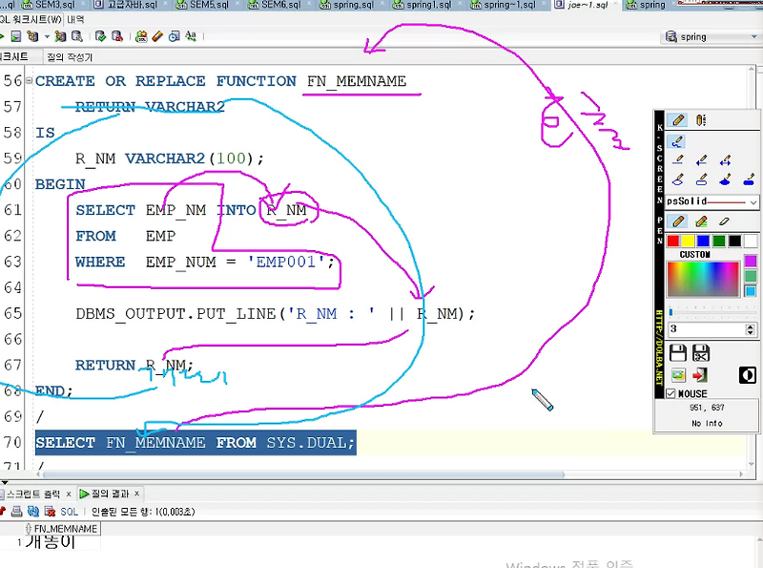Increase pen thickness with the up stepper arrow

tap(750, 324)
